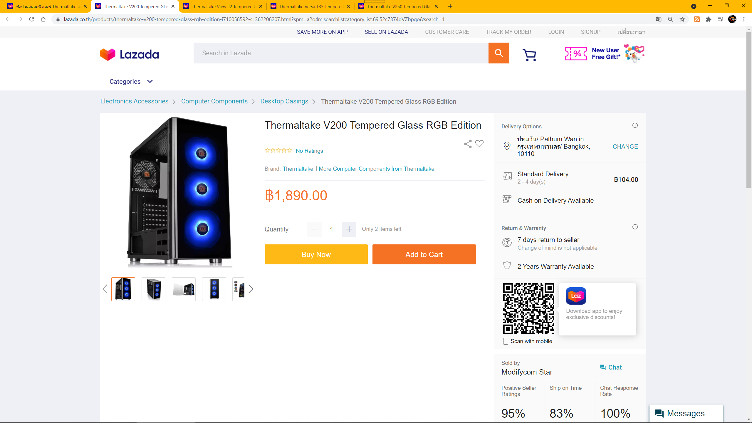The image size is (752, 423).
Task: Show next product thumbnails arrow
Action: (251, 289)
